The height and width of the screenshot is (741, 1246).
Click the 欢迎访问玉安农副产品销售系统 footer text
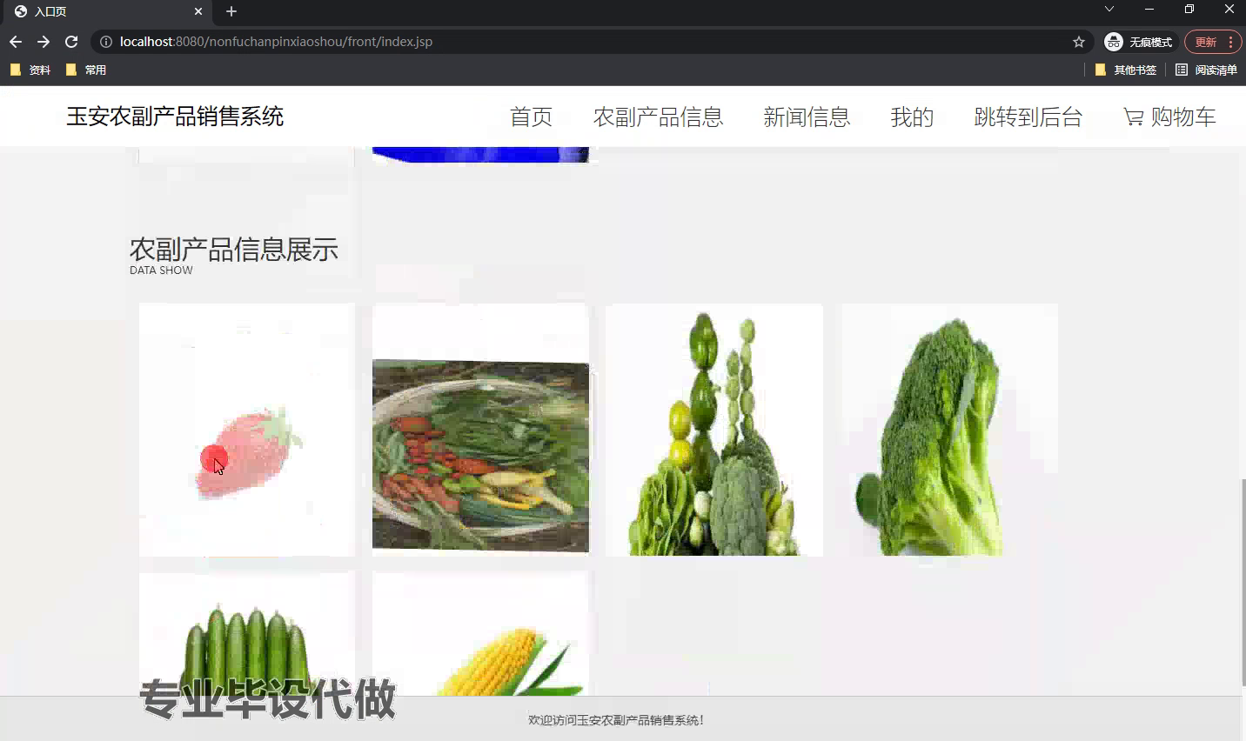[616, 720]
